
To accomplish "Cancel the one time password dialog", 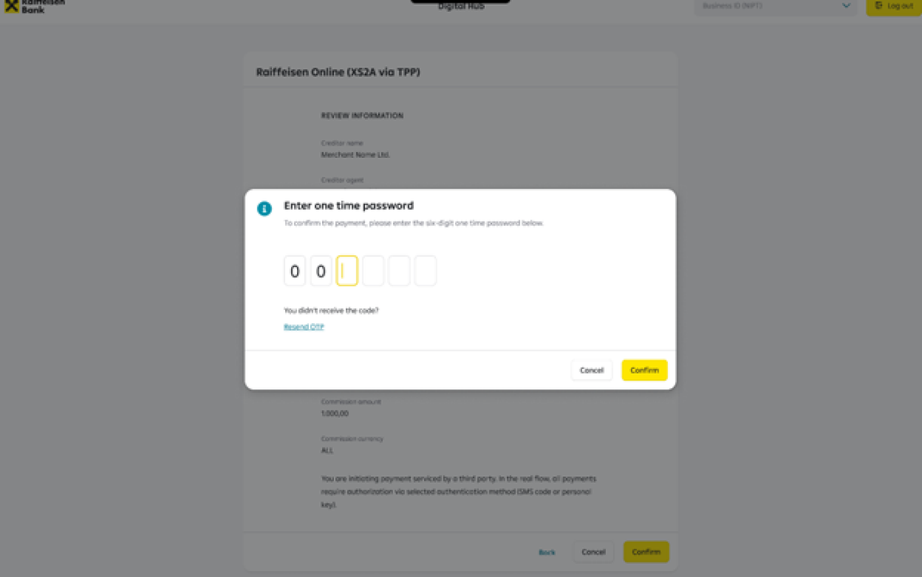I will point(591,370).
